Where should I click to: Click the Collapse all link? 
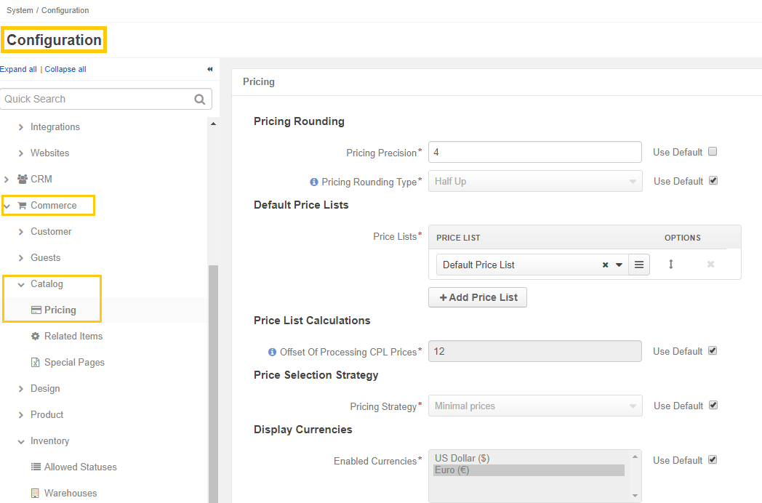(65, 69)
